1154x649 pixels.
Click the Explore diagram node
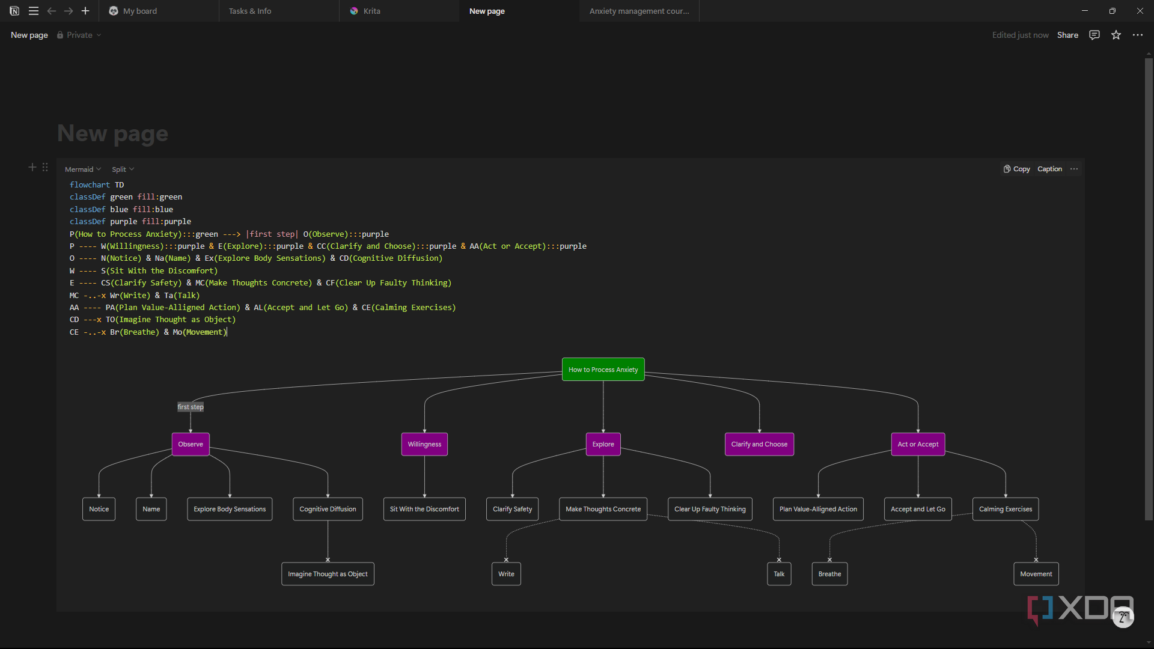[x=603, y=444]
